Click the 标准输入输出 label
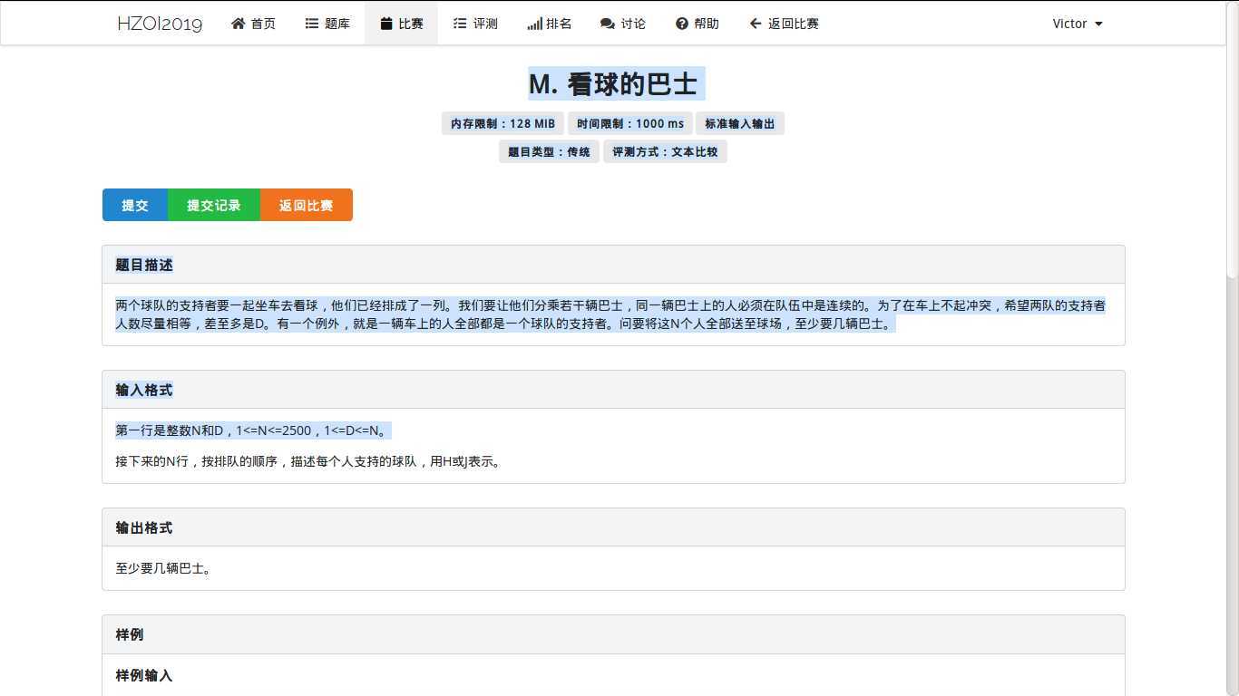1239x696 pixels. tap(740, 123)
